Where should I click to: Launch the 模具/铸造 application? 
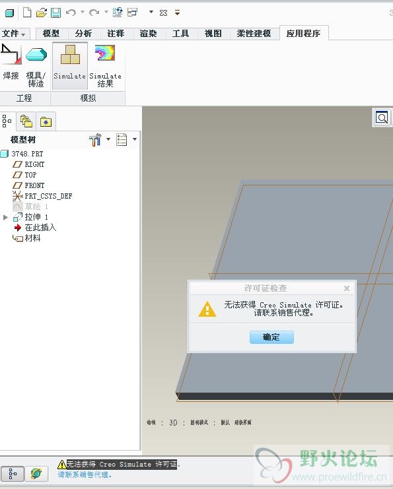coord(36,66)
